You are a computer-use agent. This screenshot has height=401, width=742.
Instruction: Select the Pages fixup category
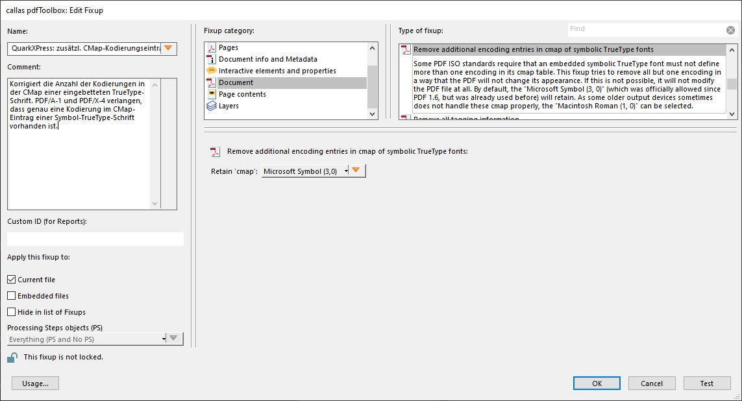(x=228, y=47)
